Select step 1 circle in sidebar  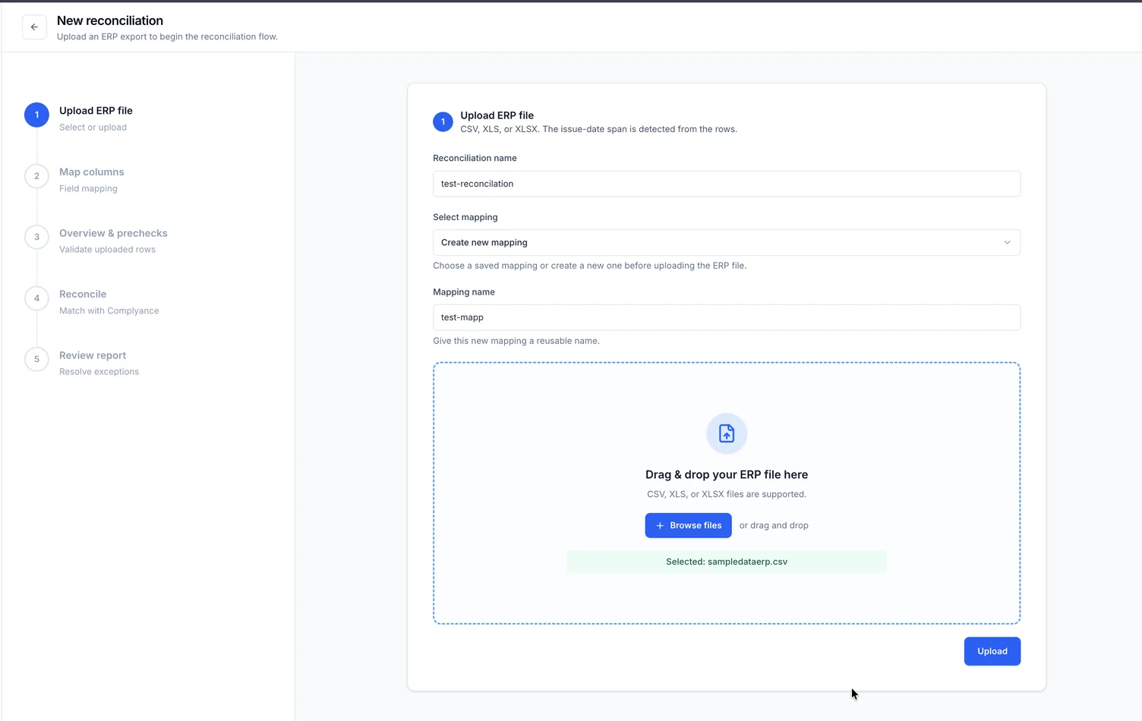(36, 115)
